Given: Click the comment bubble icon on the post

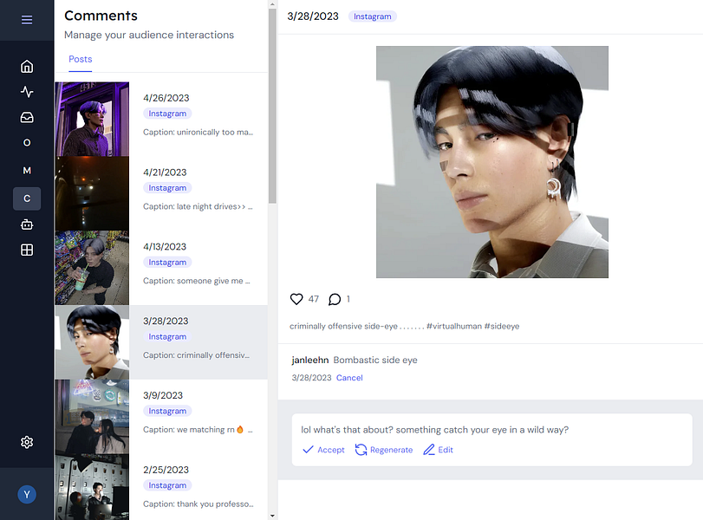Looking at the screenshot, I should [335, 299].
